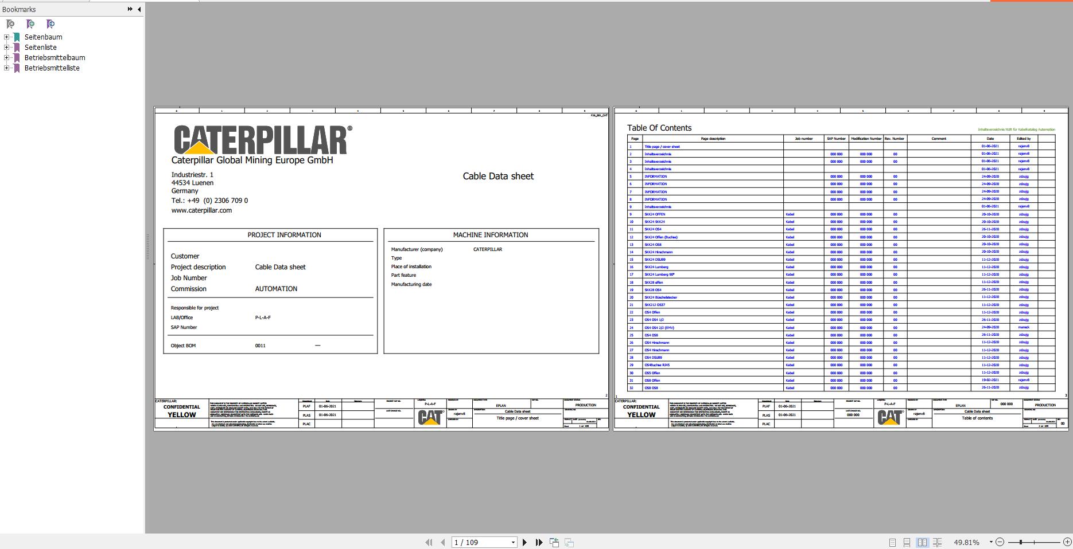
Task: Go to the first page
Action: pyautogui.click(x=429, y=542)
